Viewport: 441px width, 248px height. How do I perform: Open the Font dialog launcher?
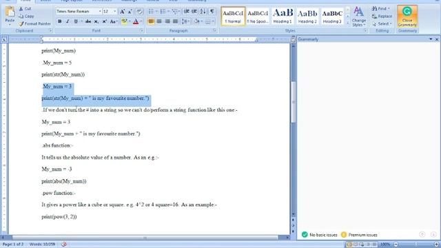(x=141, y=30)
